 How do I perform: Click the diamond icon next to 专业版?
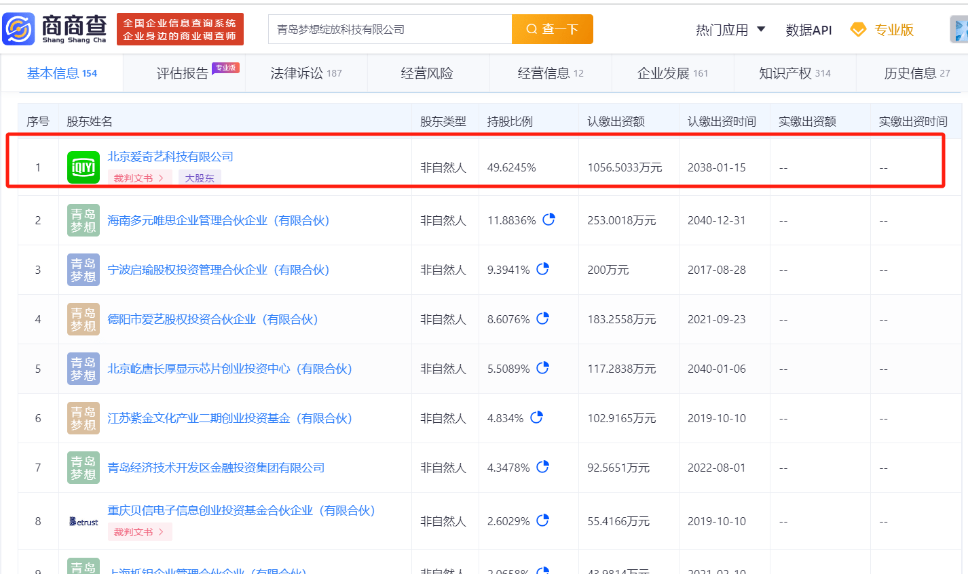point(858,30)
